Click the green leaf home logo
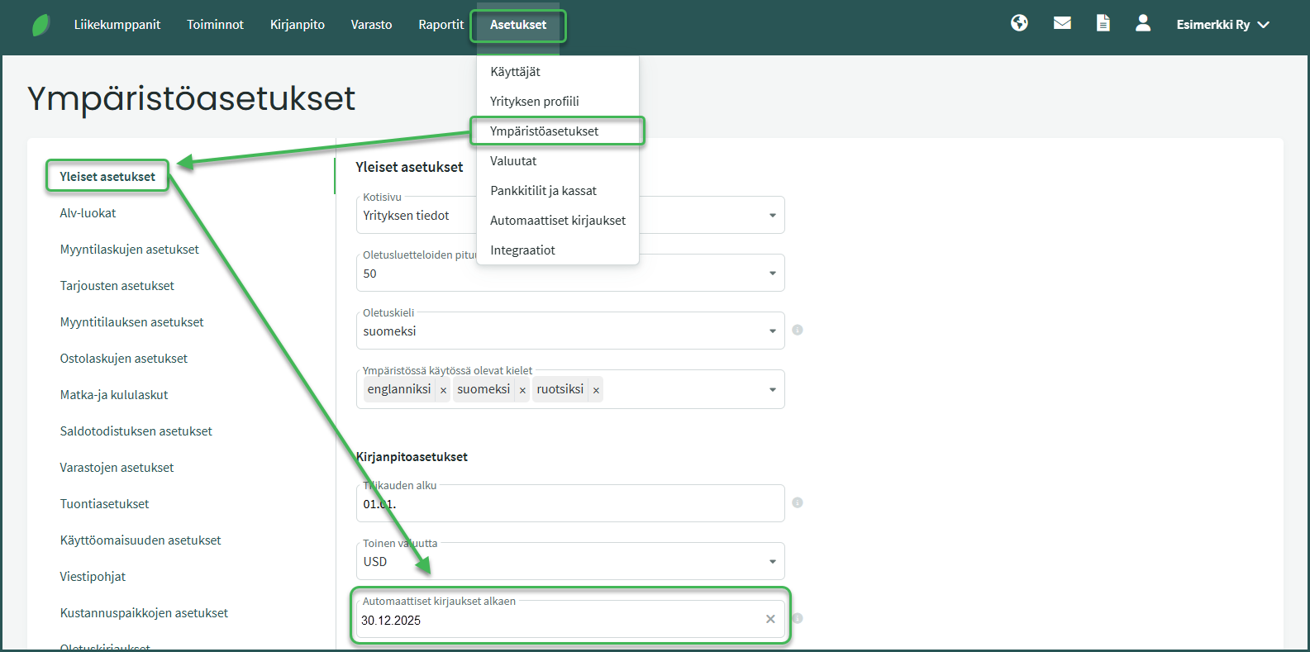This screenshot has width=1310, height=652. tap(40, 25)
